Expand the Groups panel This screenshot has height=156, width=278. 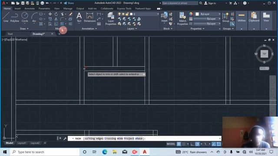(228, 29)
